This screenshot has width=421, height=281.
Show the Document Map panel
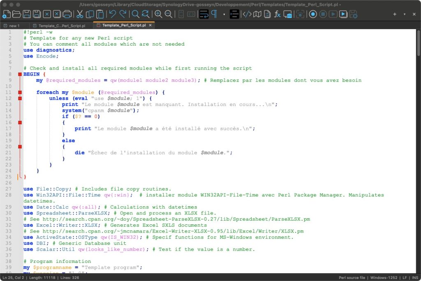click(257, 14)
